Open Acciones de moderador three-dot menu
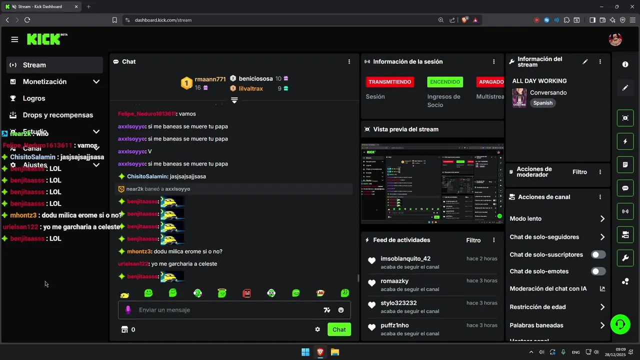640x360 pixels. [x=600, y=172]
